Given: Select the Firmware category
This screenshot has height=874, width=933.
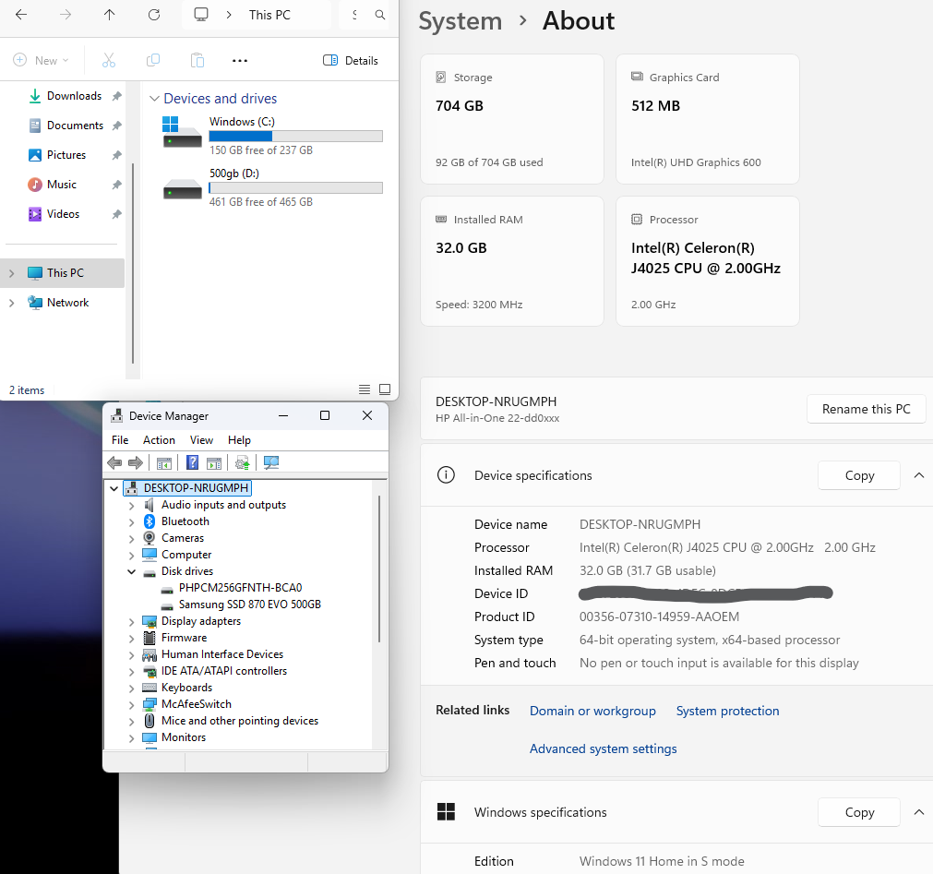Looking at the screenshot, I should click(184, 638).
